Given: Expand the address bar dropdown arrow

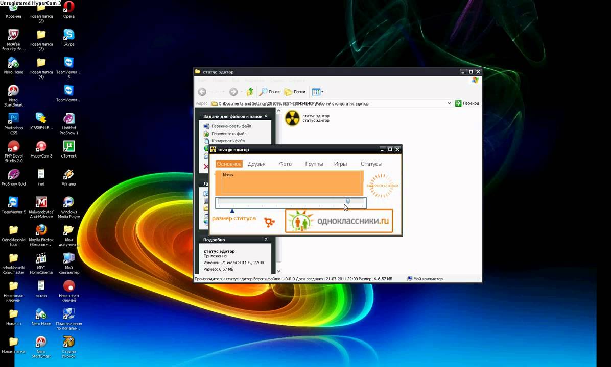Looking at the screenshot, I should [449, 103].
